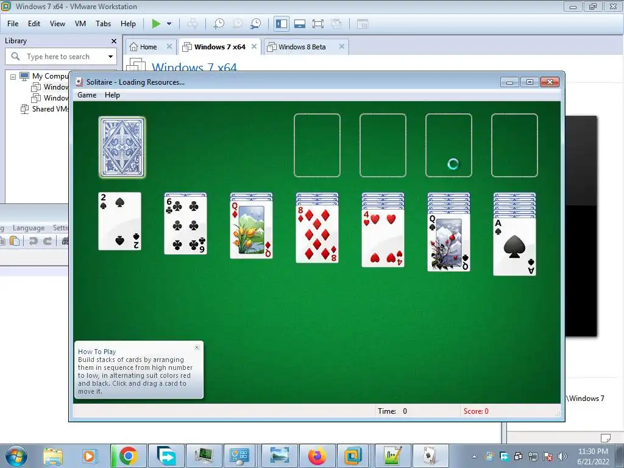Open the power options dropdown arrow
Screen dimensions: 624x468
coord(169,24)
